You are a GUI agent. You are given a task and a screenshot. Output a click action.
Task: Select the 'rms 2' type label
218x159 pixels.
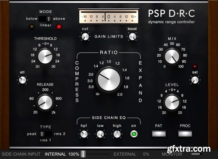60,134
